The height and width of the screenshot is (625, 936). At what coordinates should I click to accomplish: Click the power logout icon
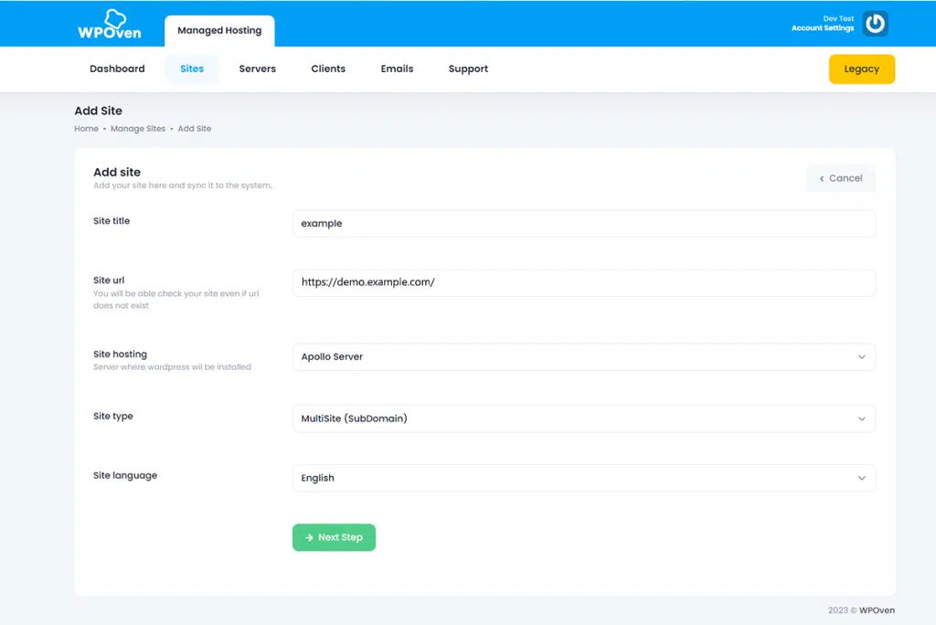(x=875, y=24)
